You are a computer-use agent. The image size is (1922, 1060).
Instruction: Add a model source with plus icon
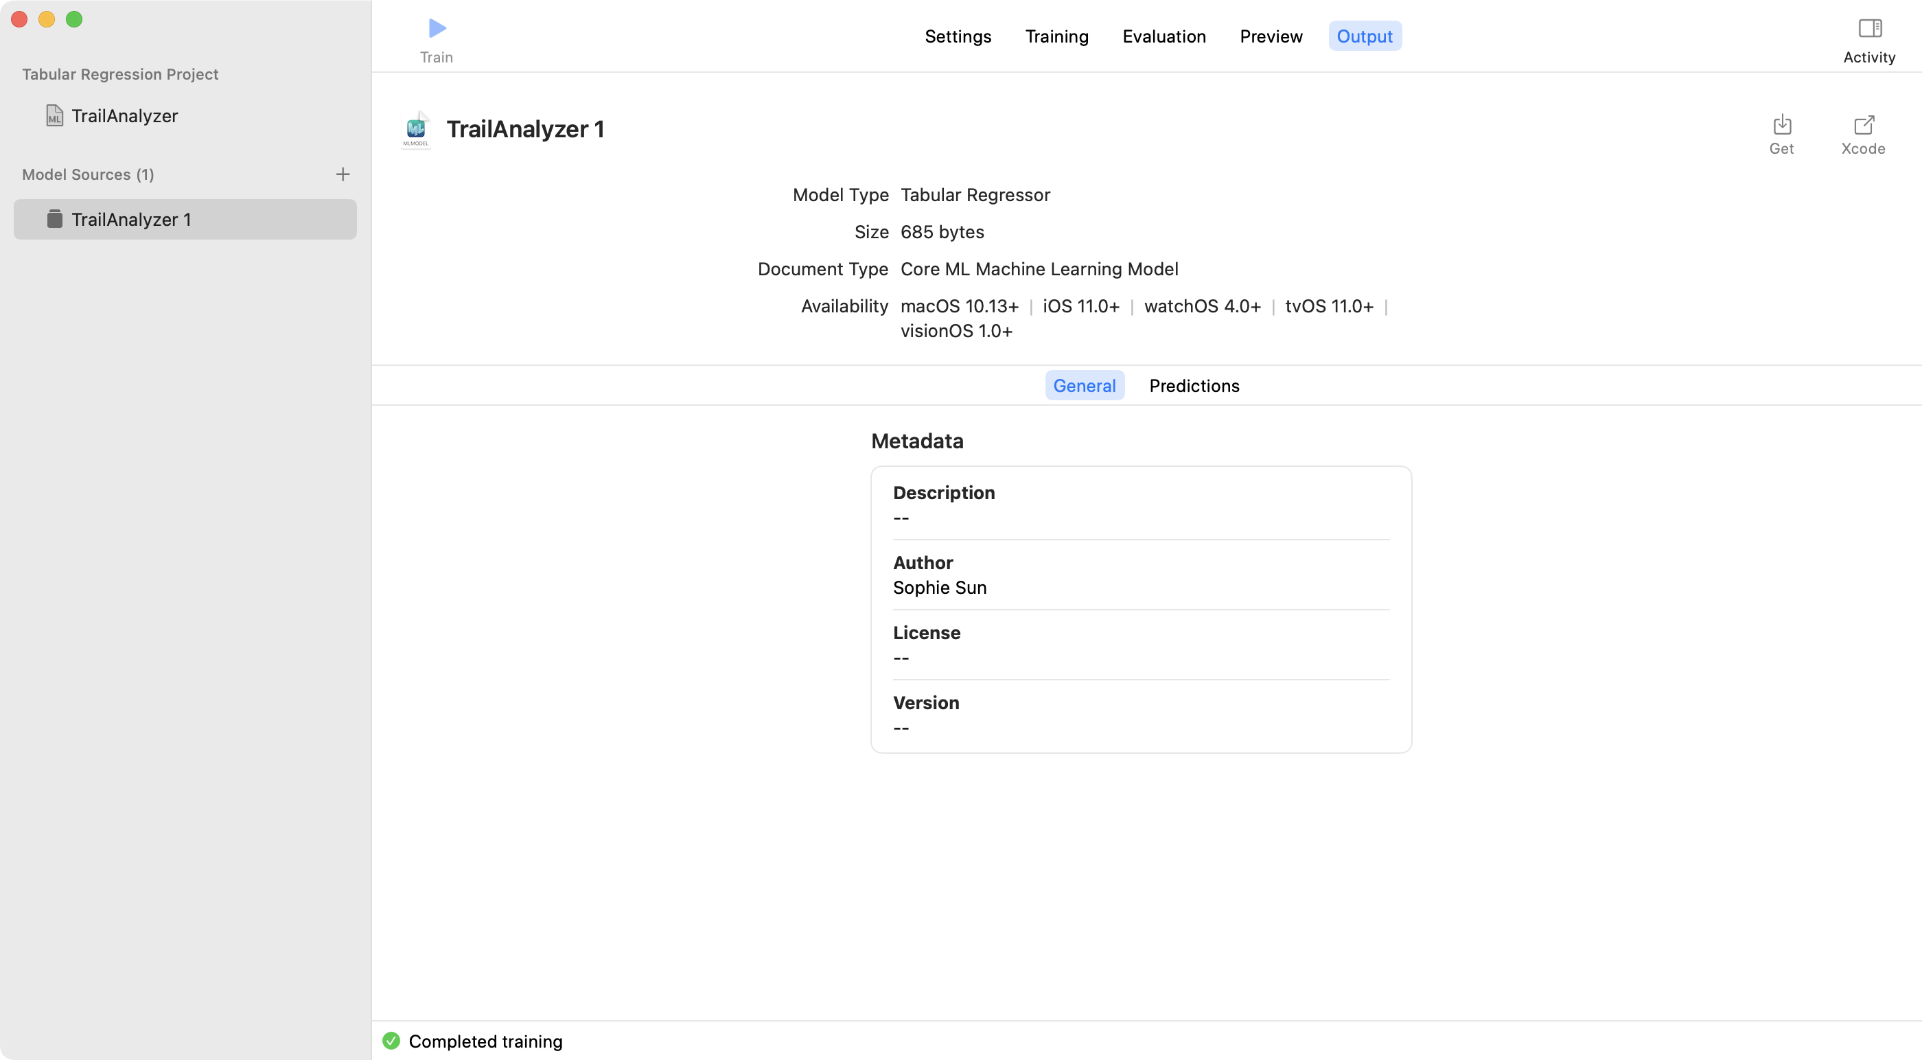(x=343, y=174)
